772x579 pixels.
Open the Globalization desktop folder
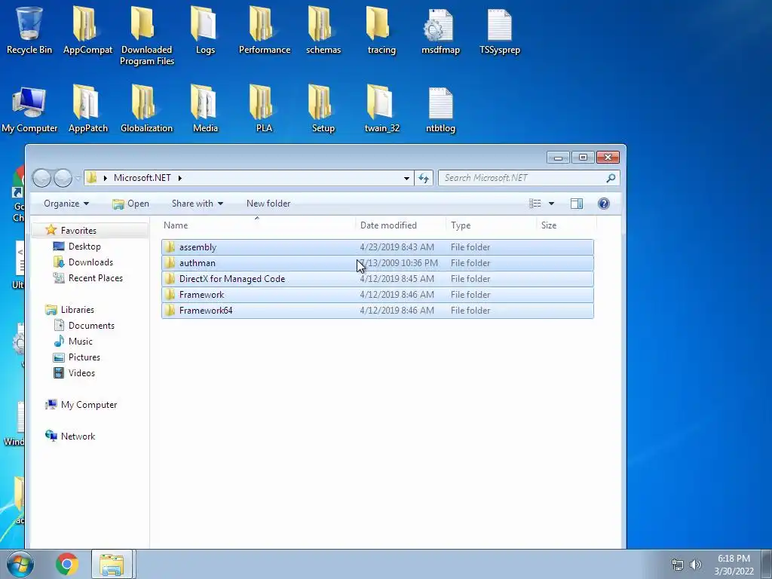(x=147, y=109)
